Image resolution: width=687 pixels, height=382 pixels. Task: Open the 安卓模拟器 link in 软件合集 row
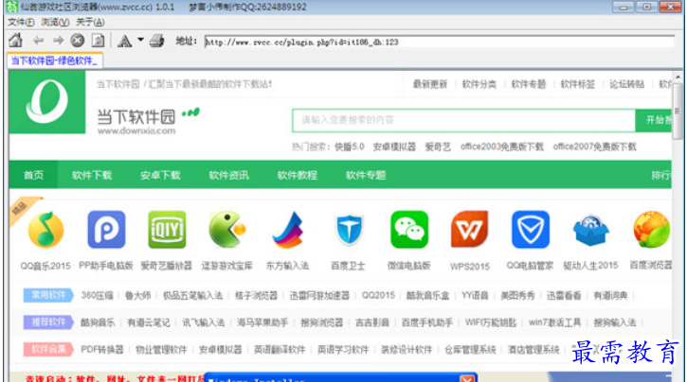pos(221,350)
